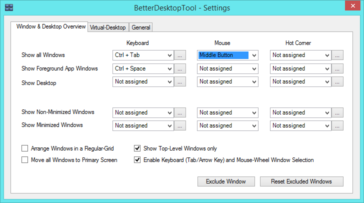Switch to the Virtual-Desktop tab
Image resolution: width=364 pixels, height=203 pixels.
[108, 27]
